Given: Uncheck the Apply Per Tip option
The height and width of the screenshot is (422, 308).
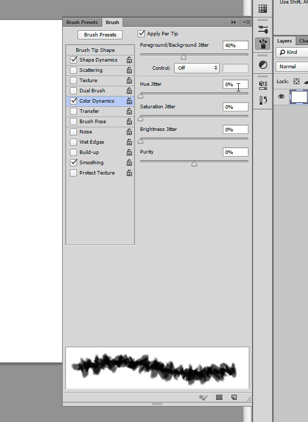Looking at the screenshot, I should [142, 34].
